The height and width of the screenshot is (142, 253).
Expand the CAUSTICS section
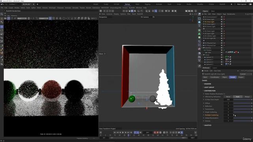[208, 125]
